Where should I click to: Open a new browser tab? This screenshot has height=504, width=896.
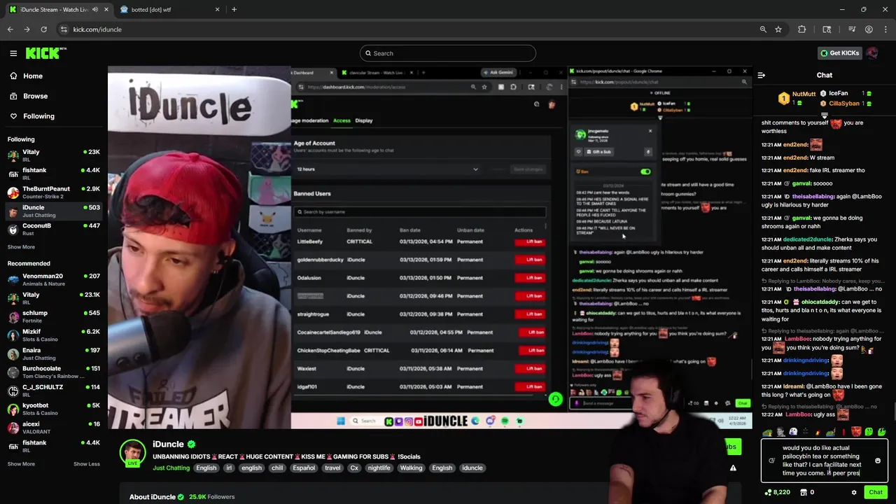click(234, 10)
